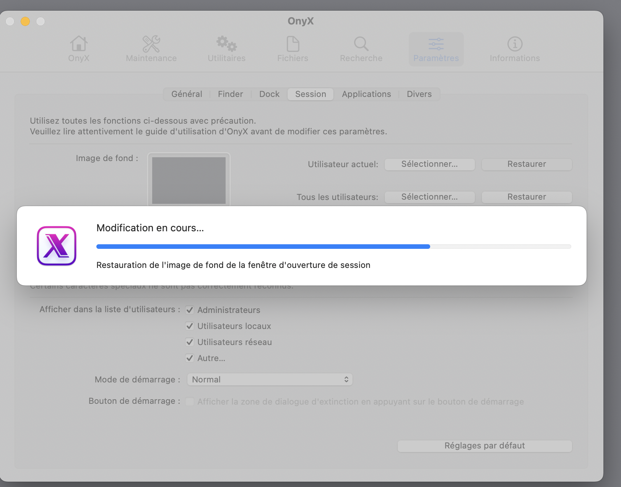Click Sélectionner for Tous les utilisateurs

coord(430,197)
